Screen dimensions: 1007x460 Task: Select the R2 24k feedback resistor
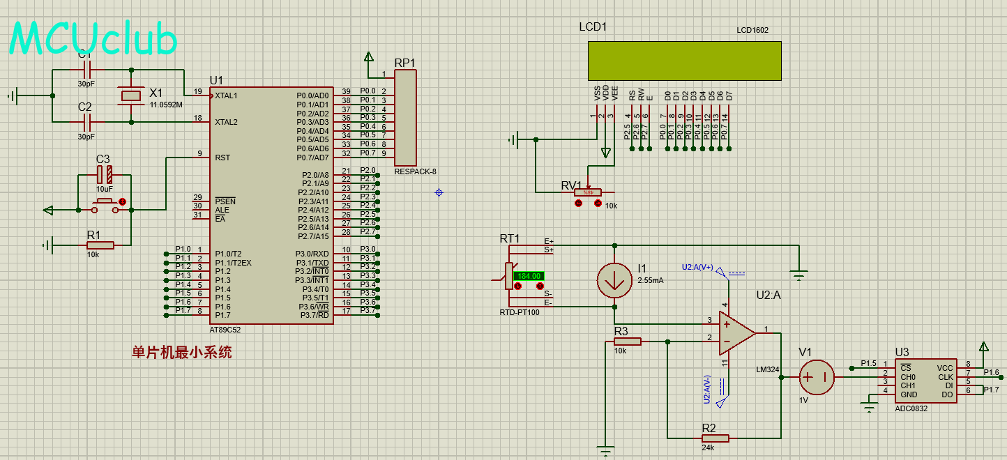[715, 438]
